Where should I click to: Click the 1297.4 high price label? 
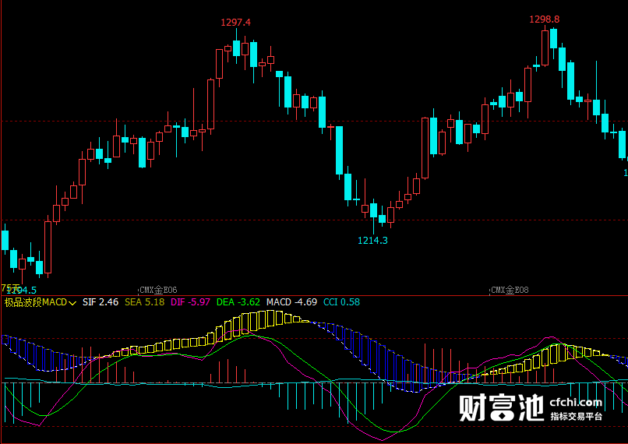pyautogui.click(x=236, y=23)
